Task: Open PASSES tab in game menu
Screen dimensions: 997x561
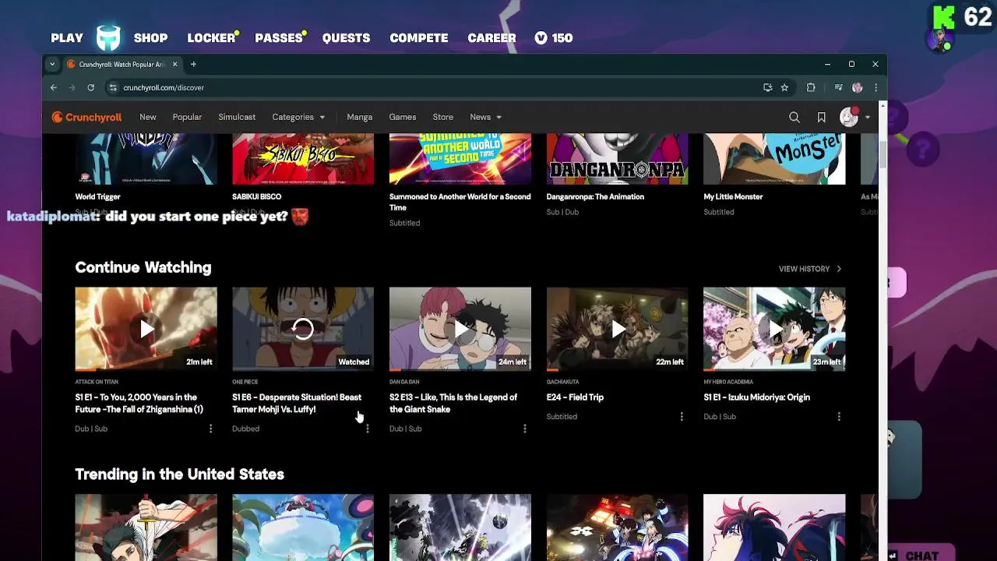Action: [x=279, y=37]
